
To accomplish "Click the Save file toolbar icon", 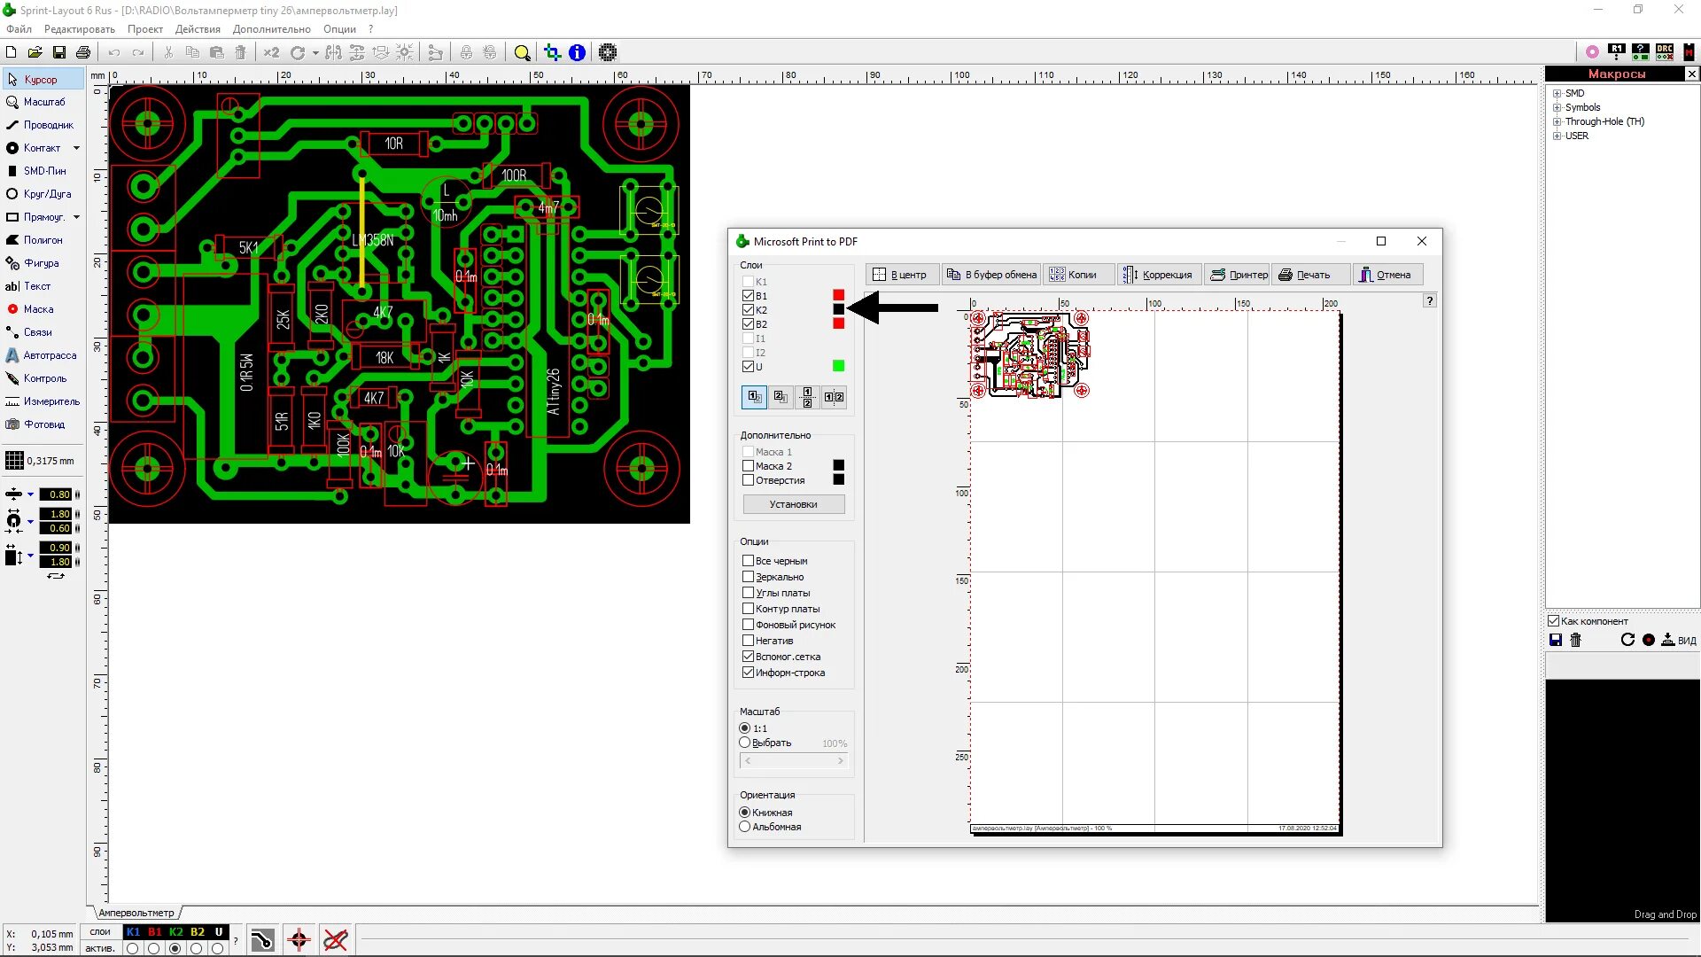I will coord(59,53).
